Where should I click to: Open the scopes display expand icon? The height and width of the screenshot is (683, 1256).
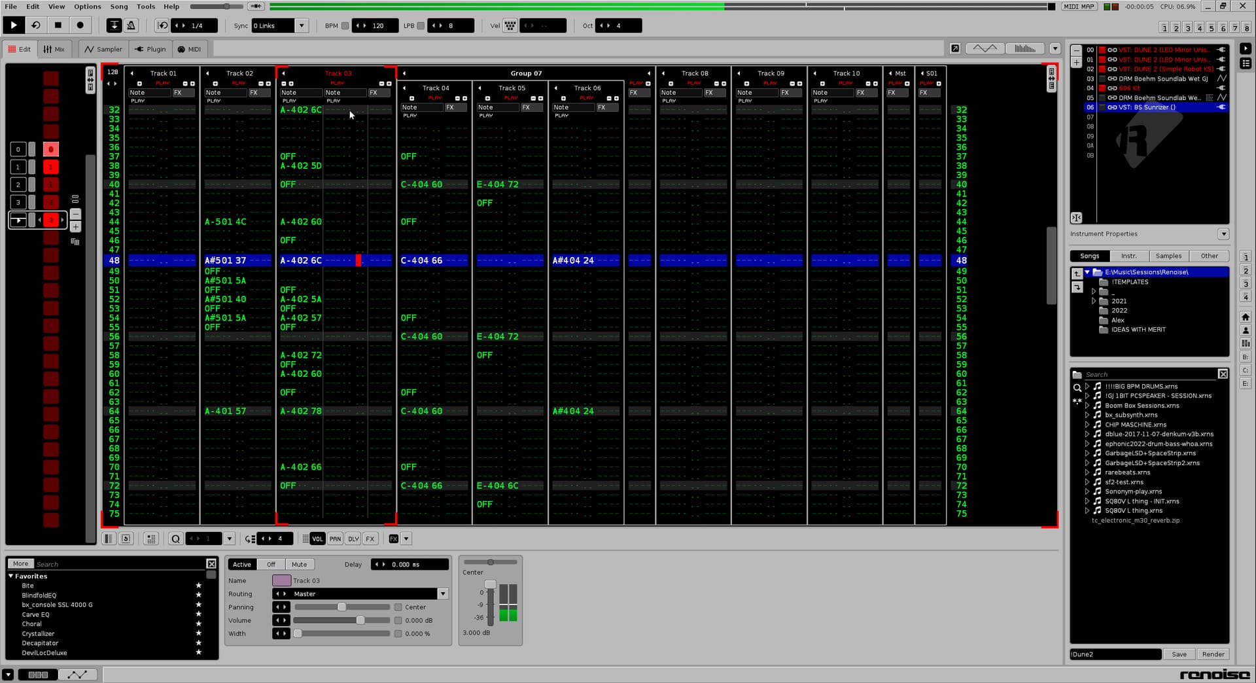955,48
